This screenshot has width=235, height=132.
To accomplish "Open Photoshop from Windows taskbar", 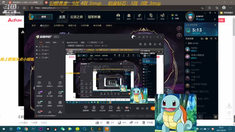I will [33, 129].
